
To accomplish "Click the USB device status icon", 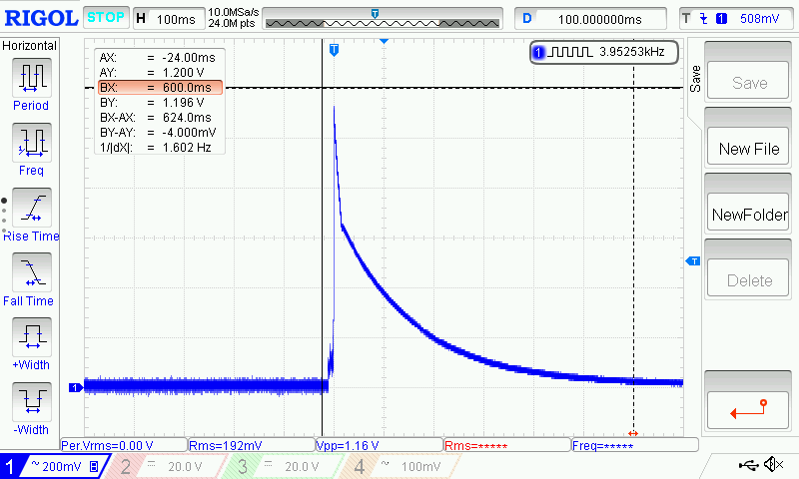I will click(x=749, y=465).
